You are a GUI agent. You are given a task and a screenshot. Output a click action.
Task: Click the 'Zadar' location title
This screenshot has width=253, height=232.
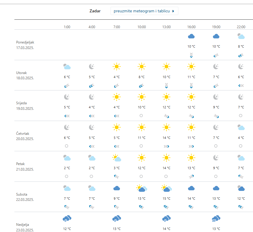click(x=95, y=11)
